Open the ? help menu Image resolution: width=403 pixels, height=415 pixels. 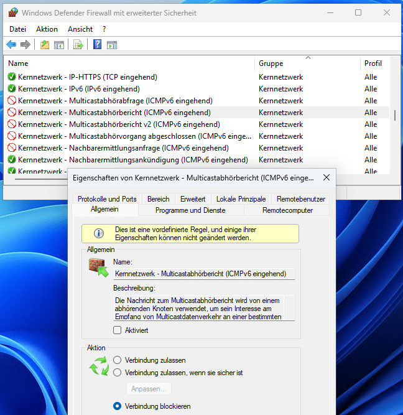pyautogui.click(x=104, y=29)
